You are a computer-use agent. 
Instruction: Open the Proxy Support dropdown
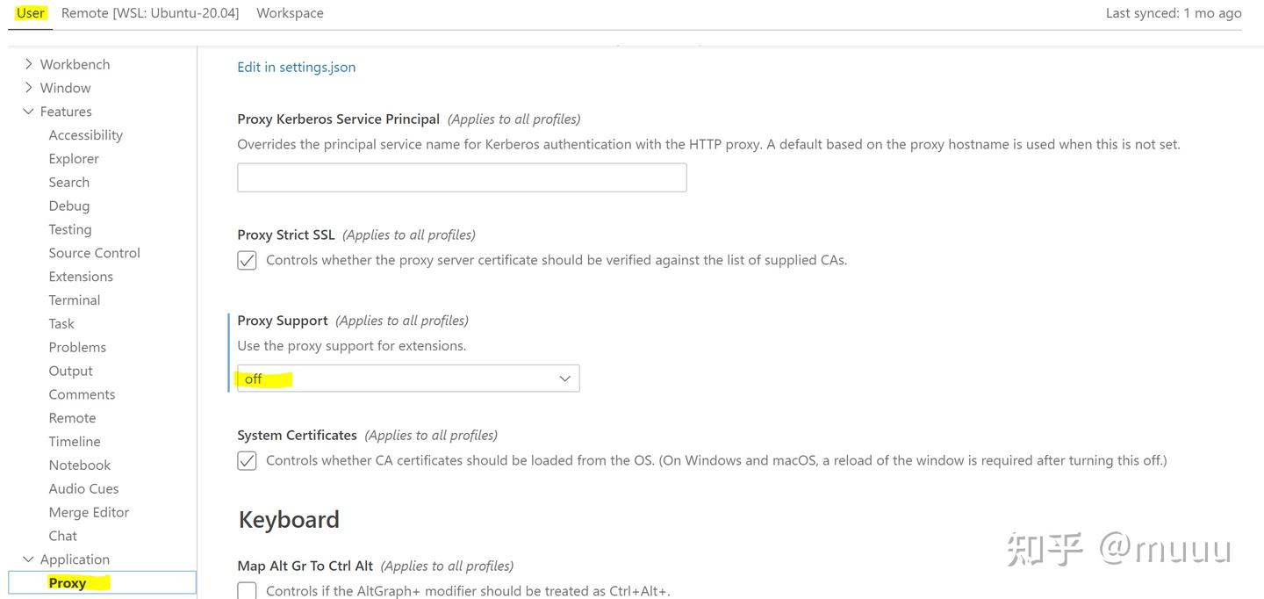[407, 378]
